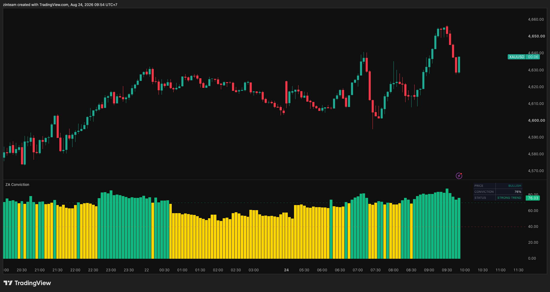Click the 4,590.00 price axis label
The width and height of the screenshot is (550, 292).
pos(536,137)
